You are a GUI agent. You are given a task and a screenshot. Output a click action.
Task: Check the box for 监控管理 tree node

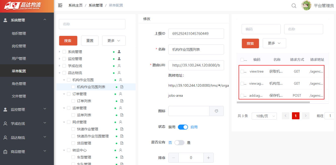(x=64, y=59)
